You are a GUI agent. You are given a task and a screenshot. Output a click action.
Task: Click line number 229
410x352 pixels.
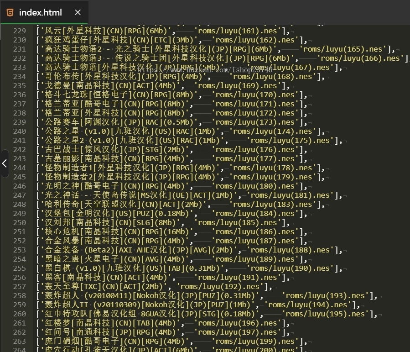(x=20, y=31)
